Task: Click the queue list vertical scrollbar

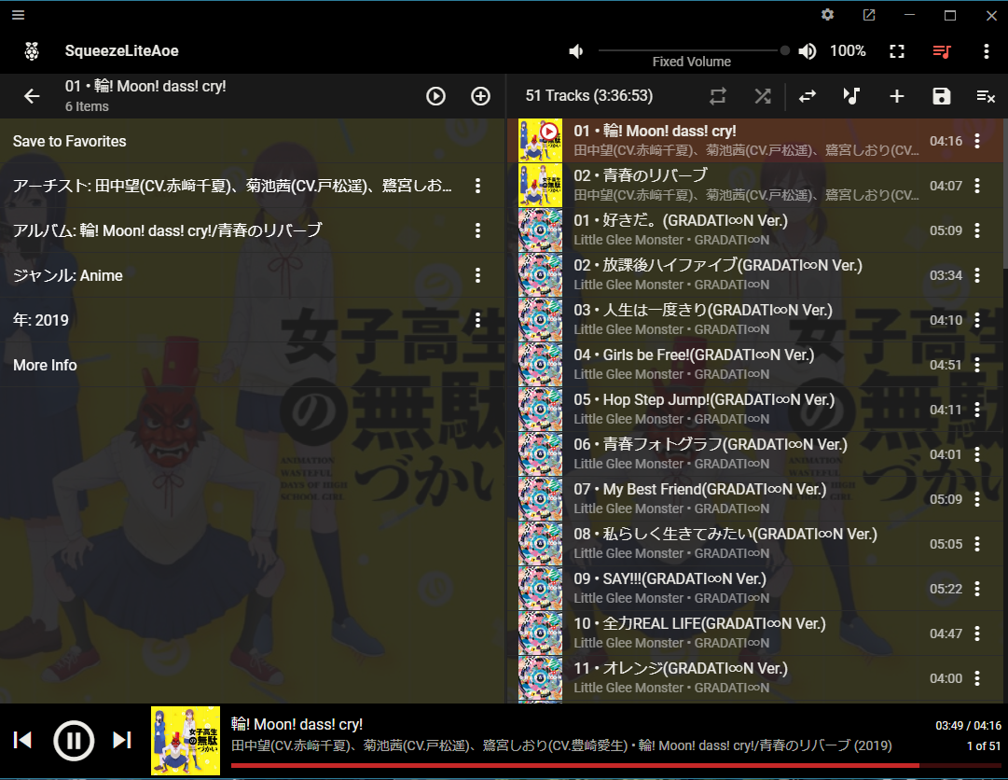Action: (1005, 193)
